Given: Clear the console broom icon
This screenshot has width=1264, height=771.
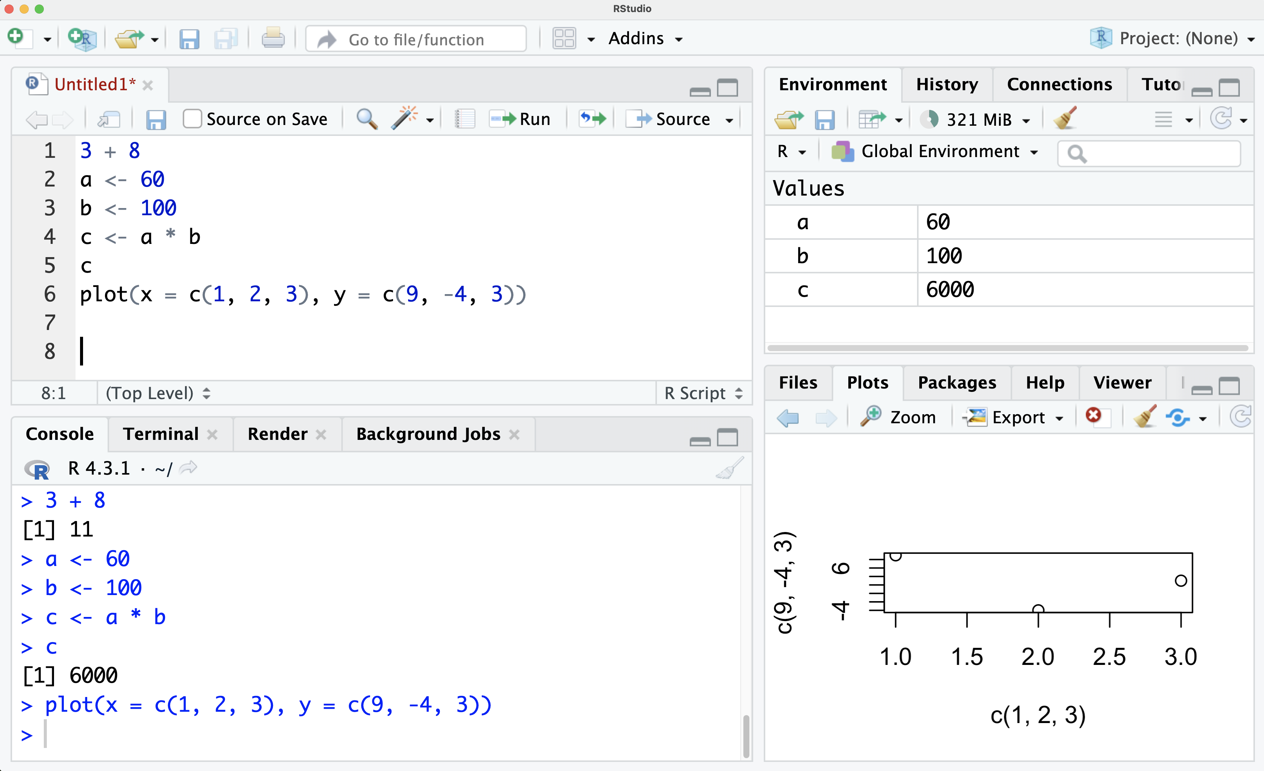Looking at the screenshot, I should pyautogui.click(x=729, y=468).
